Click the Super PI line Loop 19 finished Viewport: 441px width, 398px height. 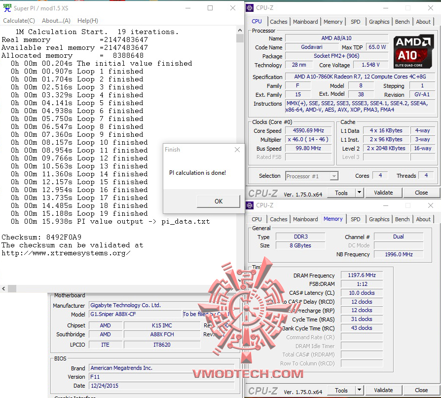(79, 213)
